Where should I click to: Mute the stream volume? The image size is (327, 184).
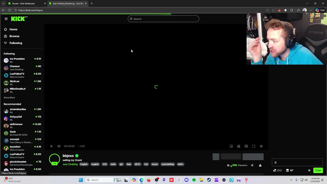pos(59,146)
